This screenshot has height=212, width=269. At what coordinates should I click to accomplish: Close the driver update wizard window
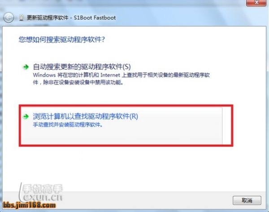256,3
